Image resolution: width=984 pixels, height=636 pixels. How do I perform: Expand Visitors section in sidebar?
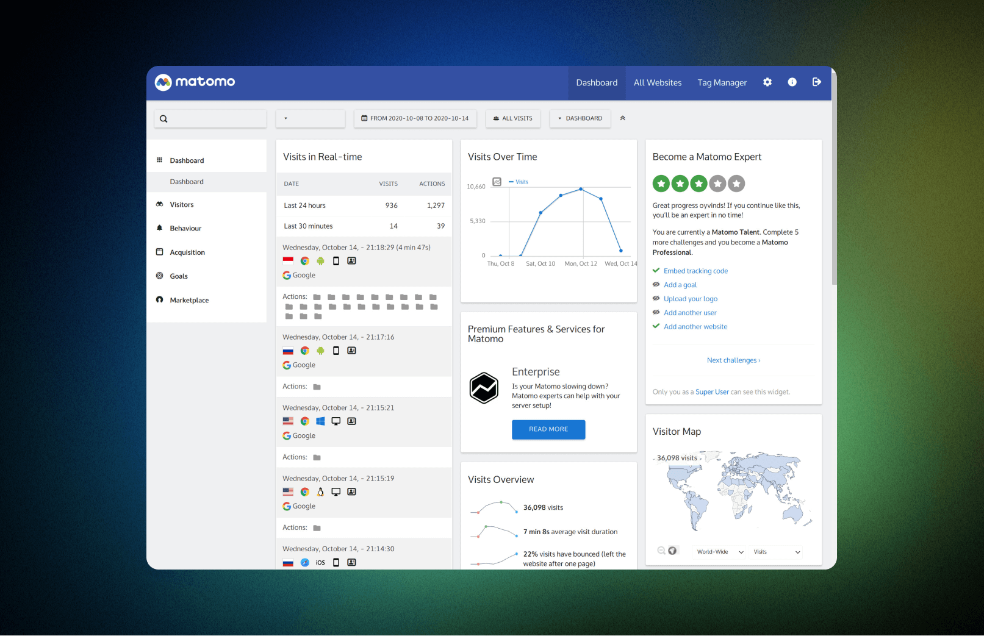click(x=182, y=205)
